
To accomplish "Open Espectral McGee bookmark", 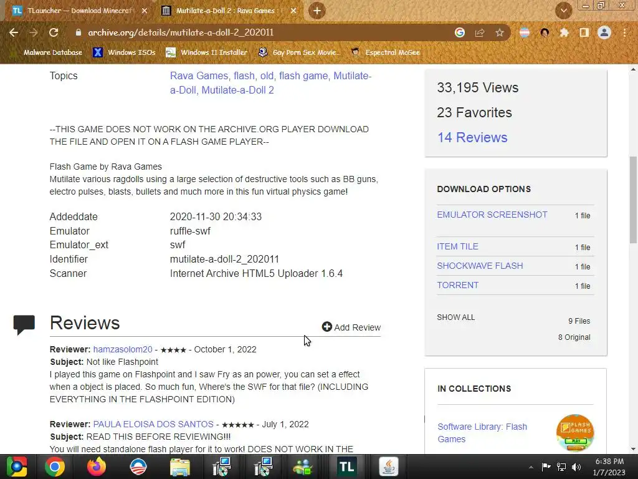I will (385, 52).
